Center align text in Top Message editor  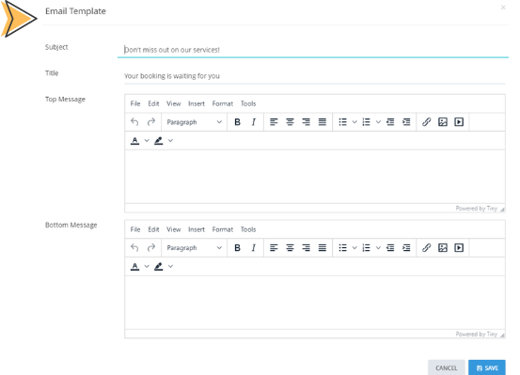click(x=290, y=122)
